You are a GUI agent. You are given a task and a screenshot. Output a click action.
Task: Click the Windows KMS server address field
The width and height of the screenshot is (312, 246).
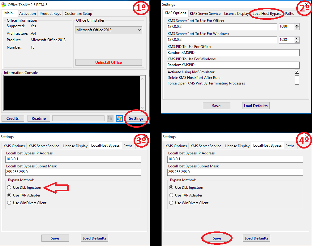(222, 40)
